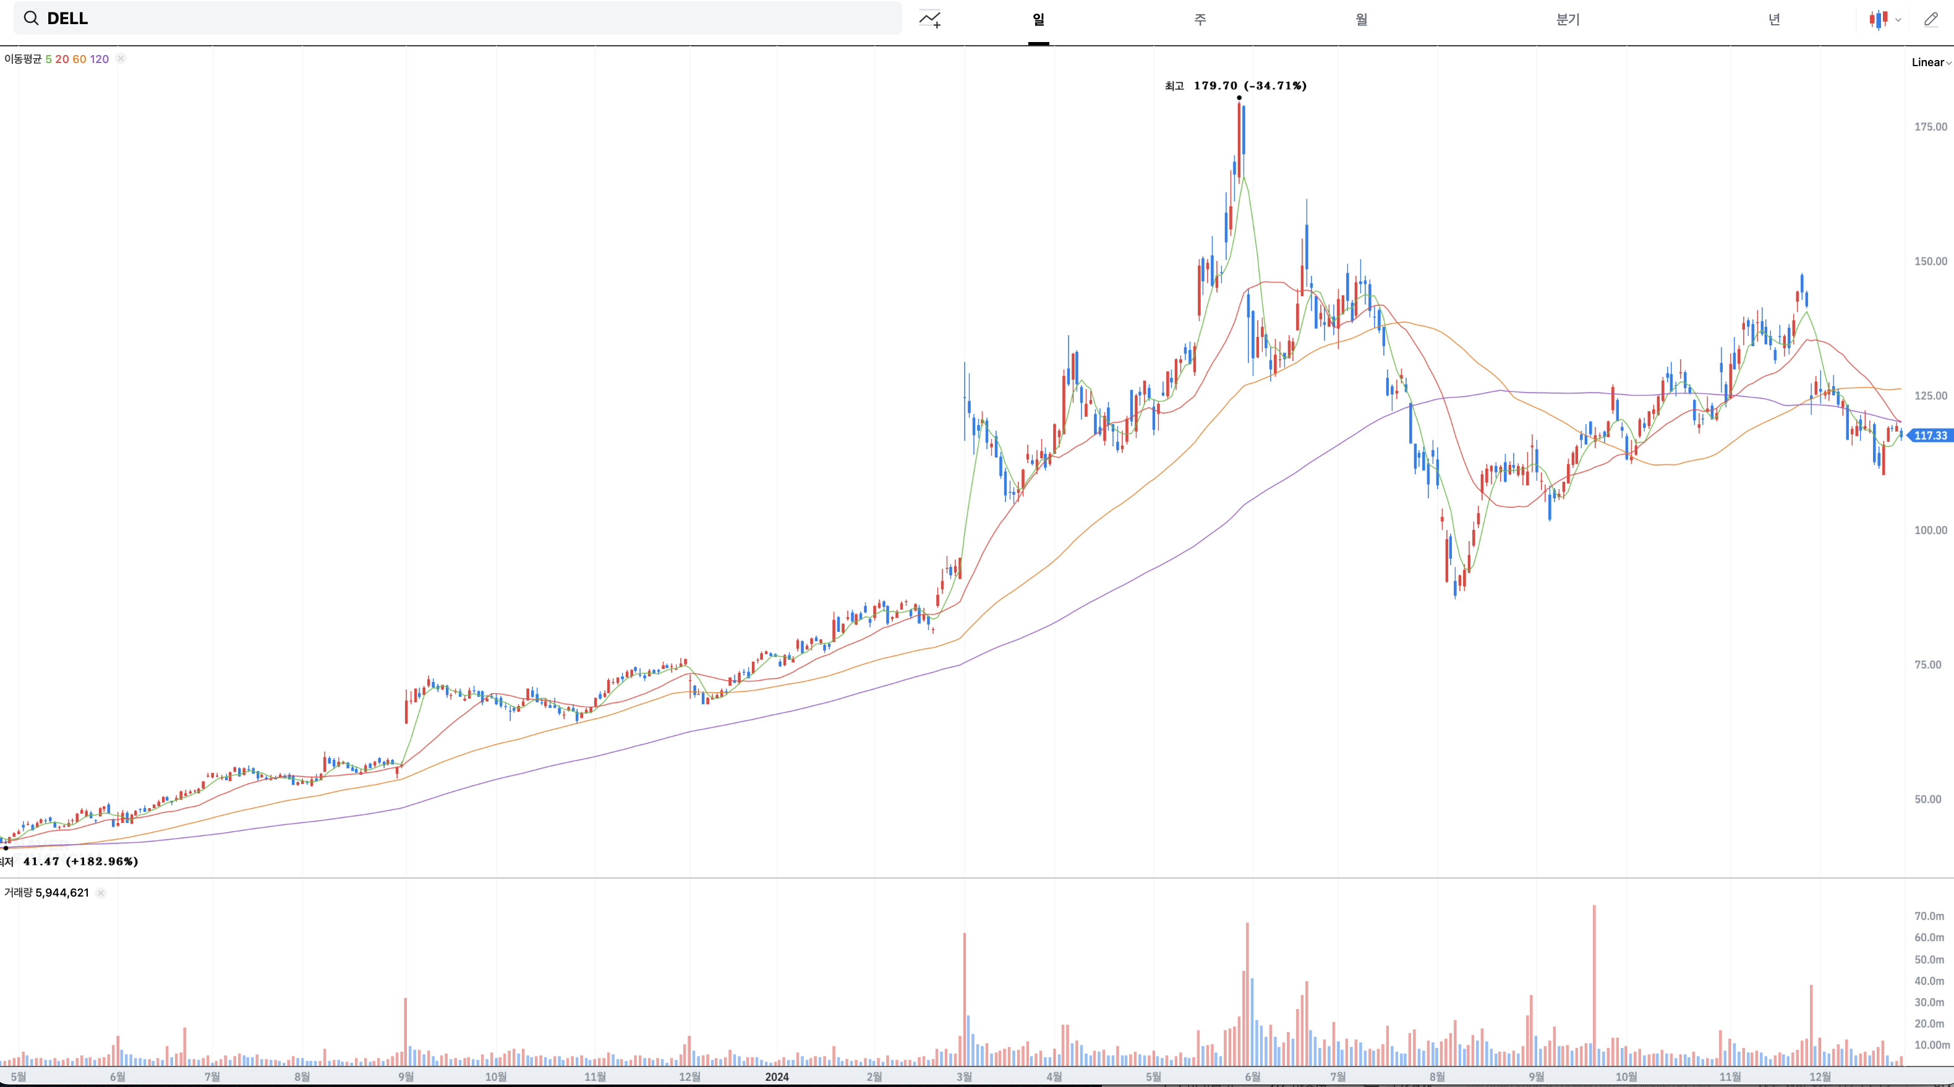Remove the 거래량 volume indicator
The width and height of the screenshot is (1954, 1087).
[101, 893]
